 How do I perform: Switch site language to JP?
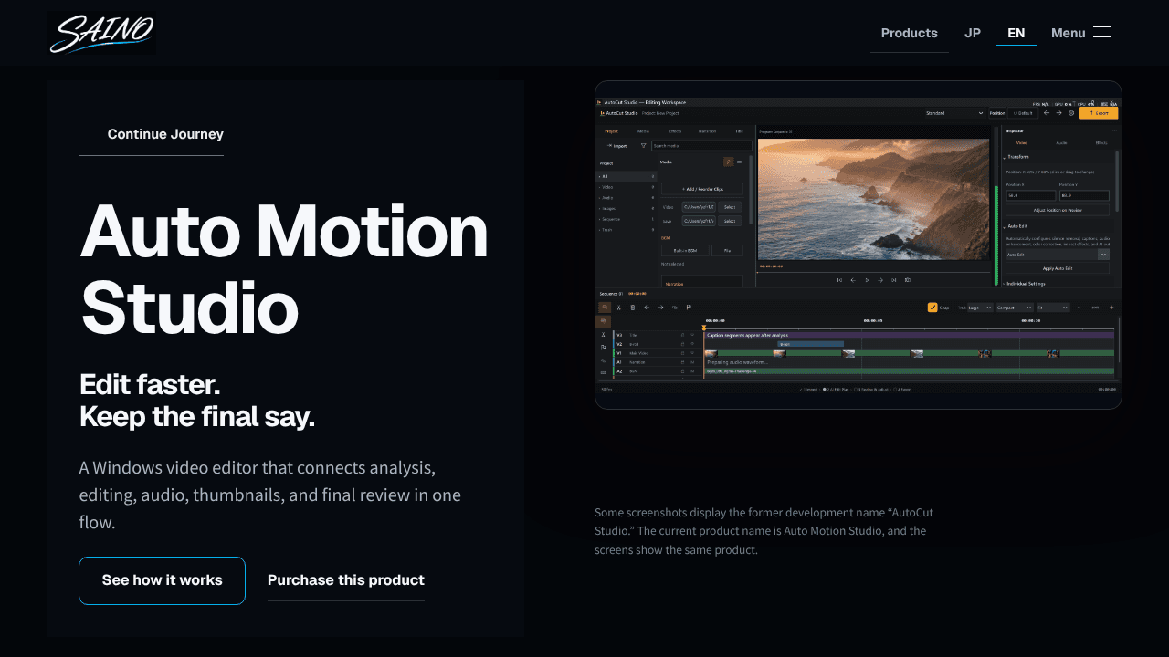click(973, 33)
